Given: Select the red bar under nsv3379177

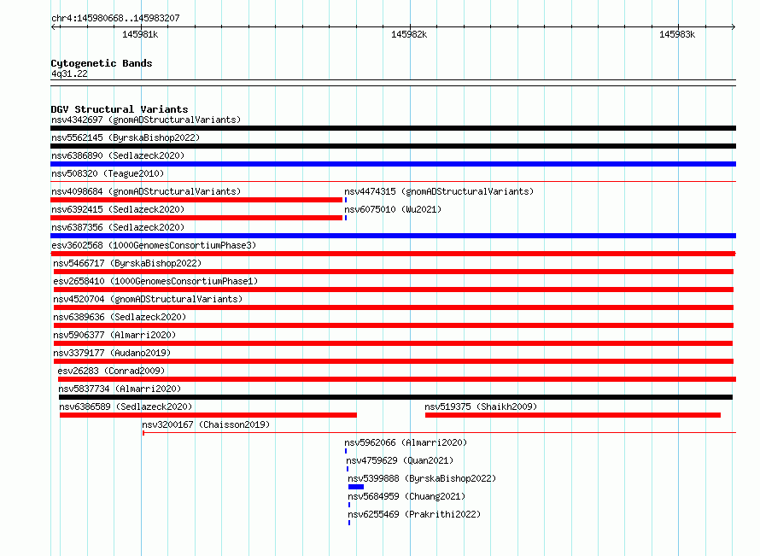Looking at the screenshot, I should pos(394,361).
